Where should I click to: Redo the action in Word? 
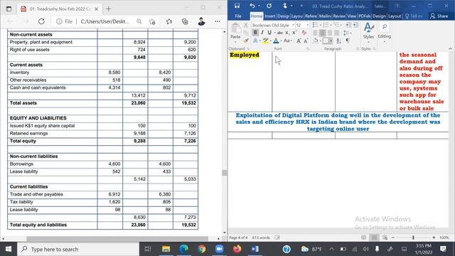point(269,6)
